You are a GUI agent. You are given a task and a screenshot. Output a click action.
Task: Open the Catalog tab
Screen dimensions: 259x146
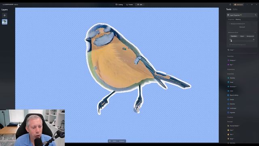119,4
